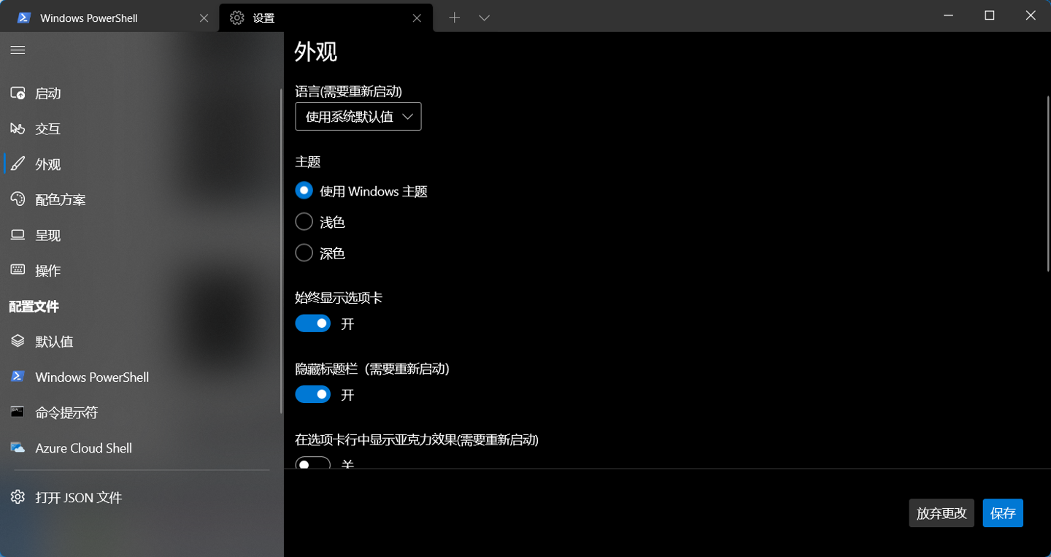This screenshot has width=1051, height=557.
Task: Open the 呈现 settings page
Action: 142,235
